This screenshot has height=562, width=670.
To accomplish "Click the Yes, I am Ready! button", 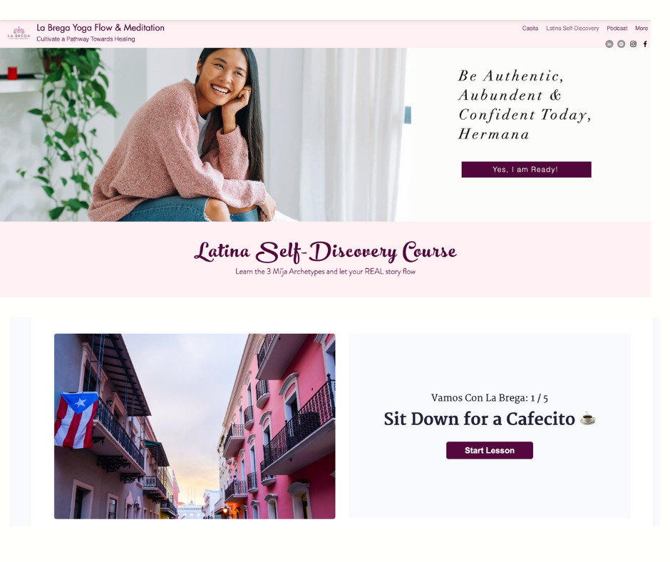I will click(526, 169).
